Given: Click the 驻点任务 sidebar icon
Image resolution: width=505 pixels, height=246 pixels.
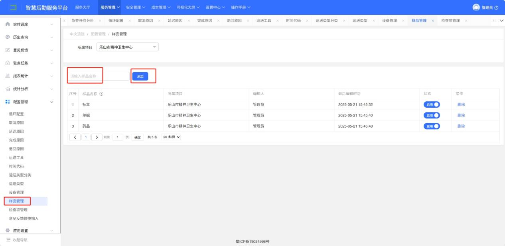Looking at the screenshot, I should pos(8,63).
